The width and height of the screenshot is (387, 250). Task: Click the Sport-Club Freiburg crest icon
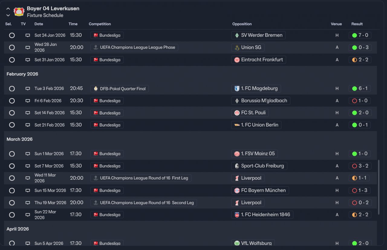(x=237, y=166)
